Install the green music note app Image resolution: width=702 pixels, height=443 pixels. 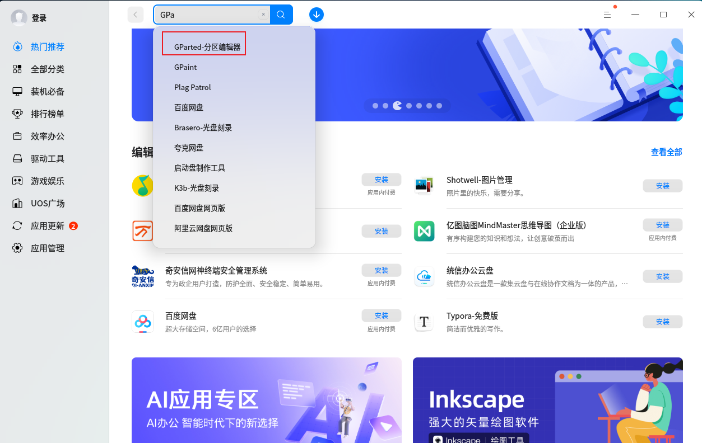tap(382, 180)
